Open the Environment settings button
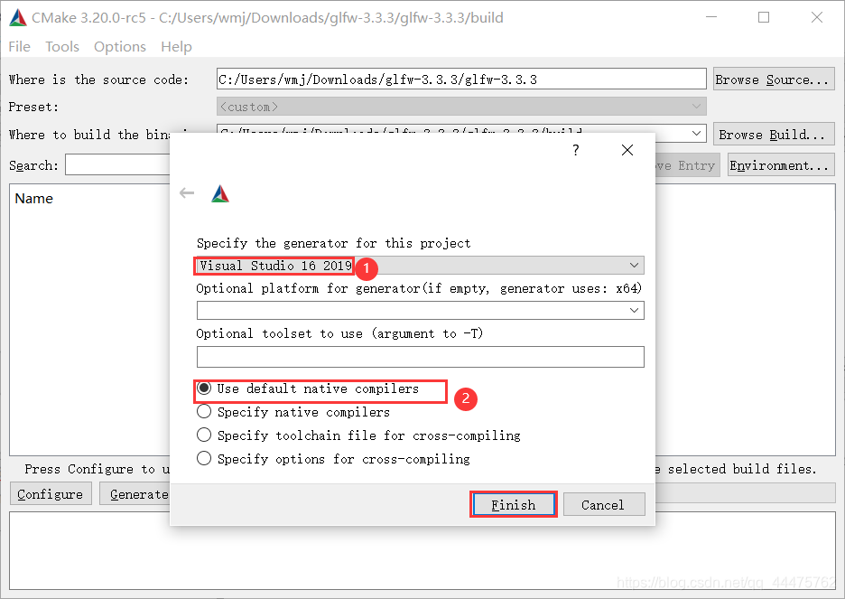The width and height of the screenshot is (845, 599). 780,165
